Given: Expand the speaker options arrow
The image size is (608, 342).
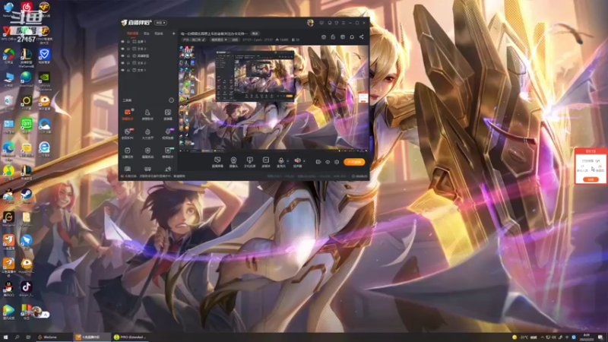Looking at the screenshot, I should pyautogui.click(x=304, y=161).
